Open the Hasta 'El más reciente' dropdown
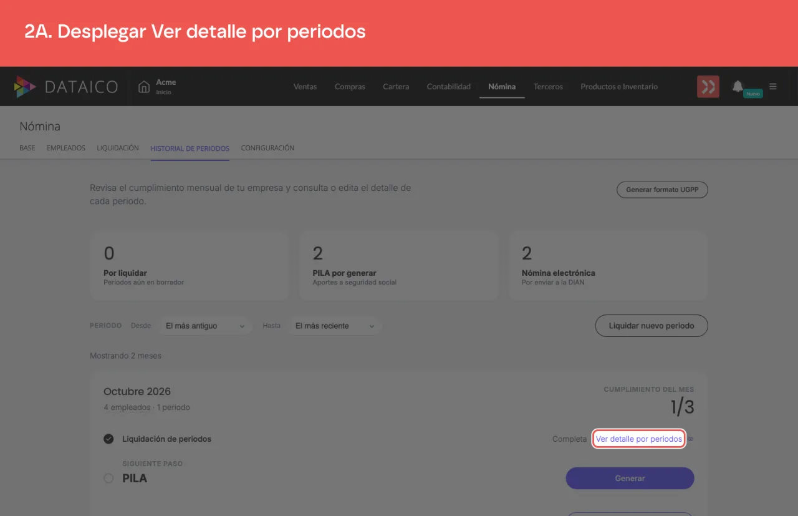The height and width of the screenshot is (516, 798). pyautogui.click(x=335, y=326)
